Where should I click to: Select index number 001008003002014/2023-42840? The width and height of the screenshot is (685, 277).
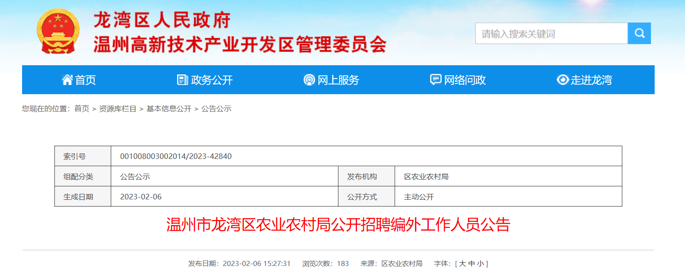pos(176,157)
